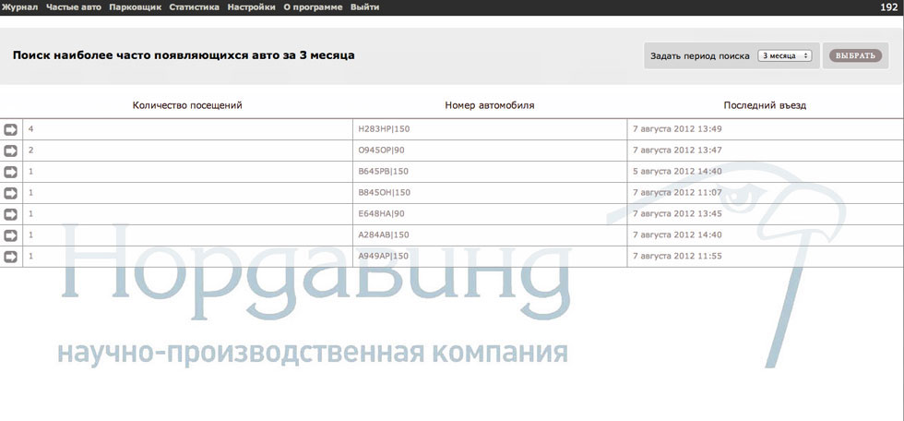Select plate number E648HA|90
The height and width of the screenshot is (421, 904).
point(381,214)
